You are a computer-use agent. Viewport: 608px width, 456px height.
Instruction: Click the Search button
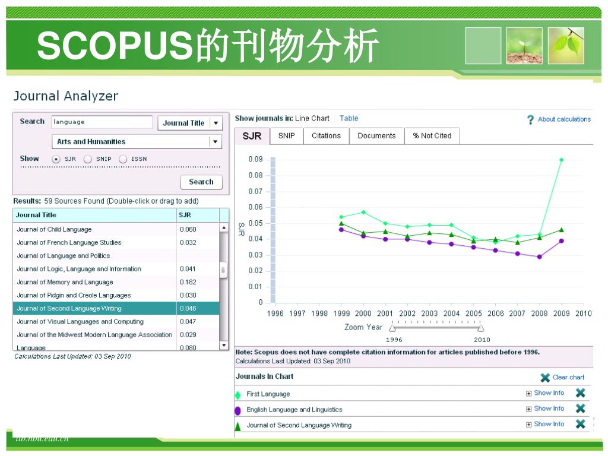[201, 182]
